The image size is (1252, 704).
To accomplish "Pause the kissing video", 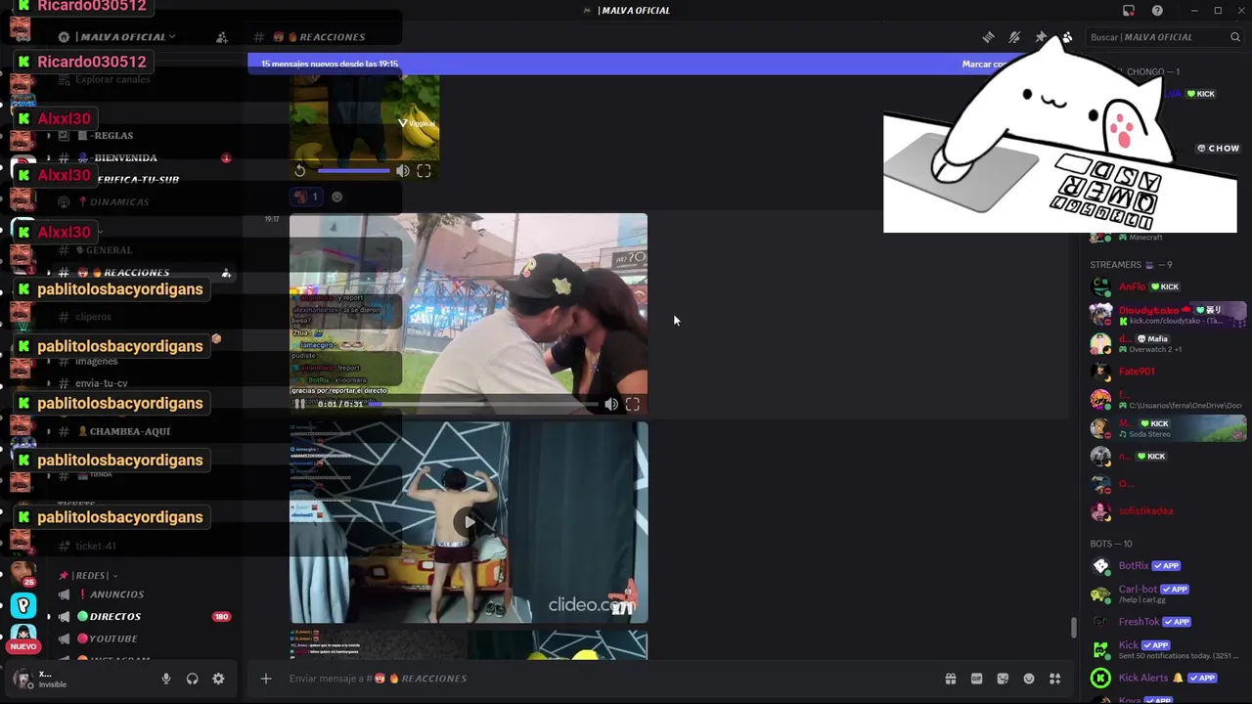I will 300,404.
